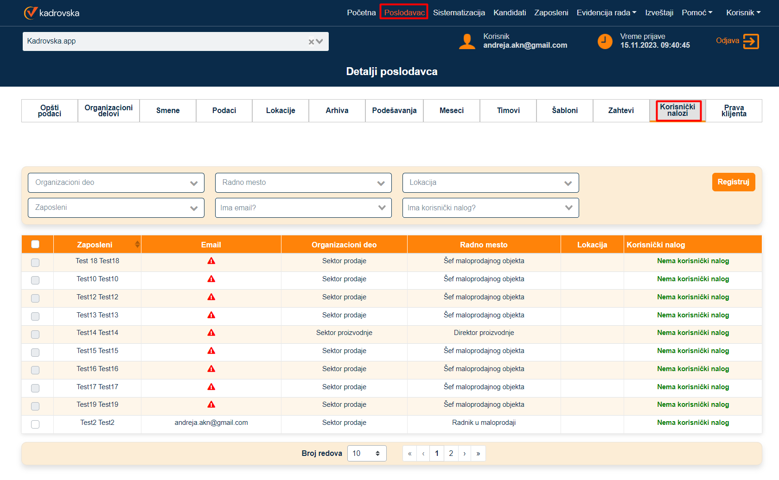This screenshot has width=779, height=480.
Task: Click the Odjava logout arrow icon
Action: coord(751,41)
